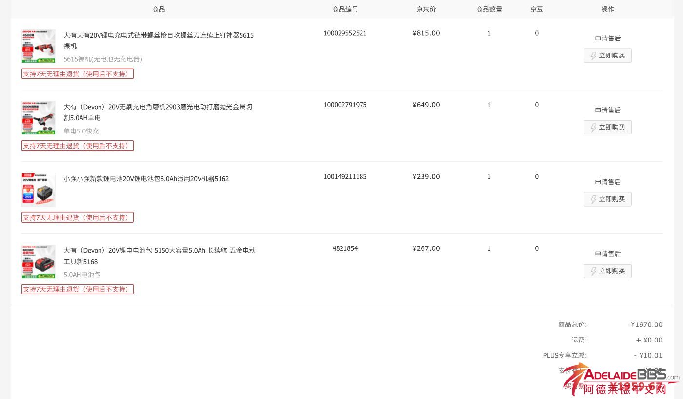Click 申请售后 for the 5150 battery pack
The width and height of the screenshot is (683, 399).
(607, 254)
